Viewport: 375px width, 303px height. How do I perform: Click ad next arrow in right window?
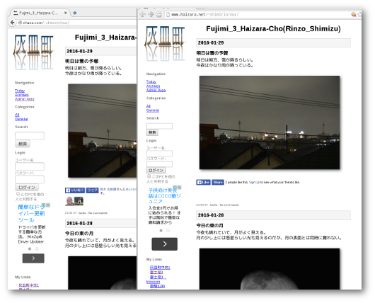pyautogui.click(x=165, y=244)
